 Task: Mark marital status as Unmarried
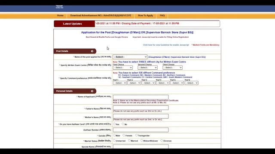coord(114,141)
